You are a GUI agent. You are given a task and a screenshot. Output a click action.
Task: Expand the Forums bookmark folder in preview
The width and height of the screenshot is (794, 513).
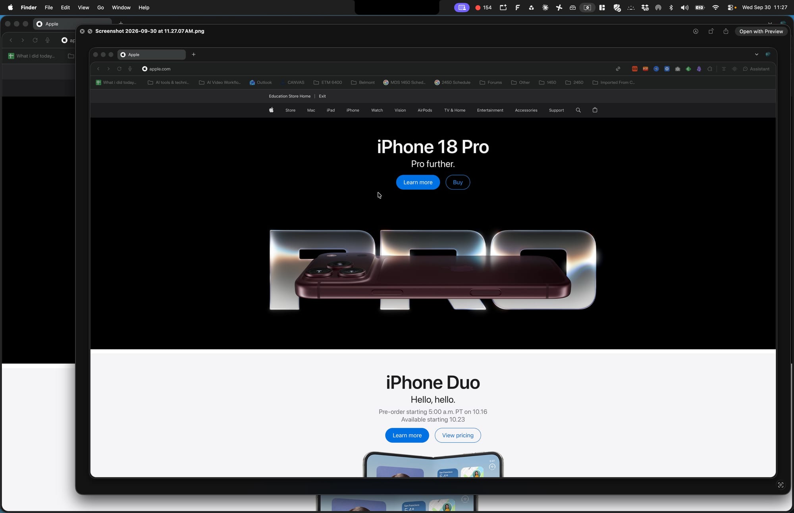tap(491, 83)
